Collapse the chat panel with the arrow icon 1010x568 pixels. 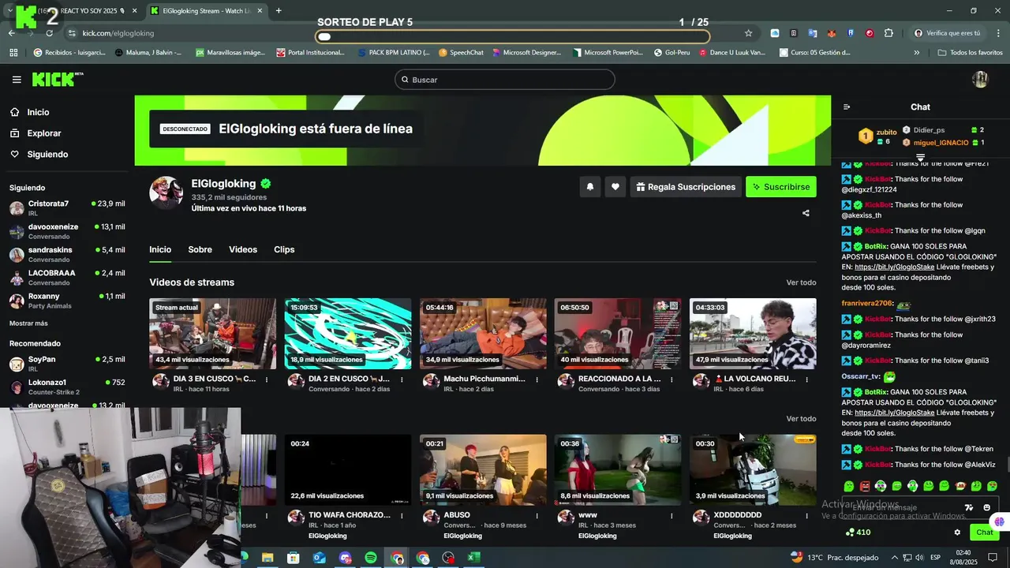tap(847, 107)
